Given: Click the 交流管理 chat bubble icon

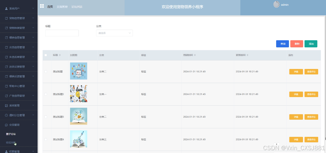Looking at the screenshot, I should [7, 125].
